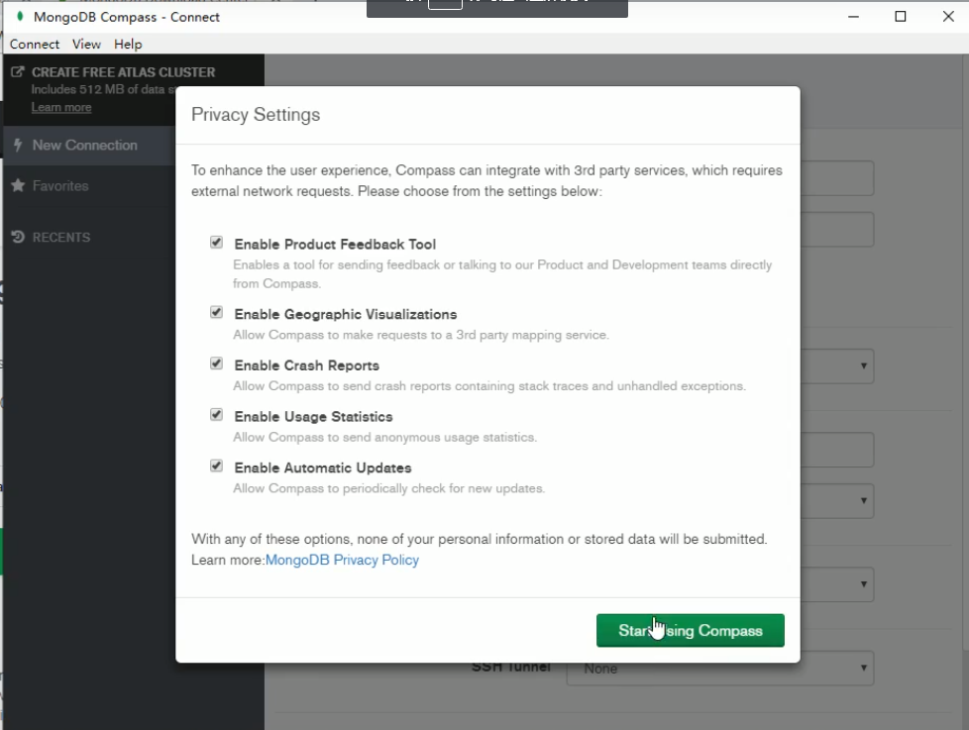Uncheck Enable Automatic Updates option
This screenshot has width=969, height=730.
point(216,466)
